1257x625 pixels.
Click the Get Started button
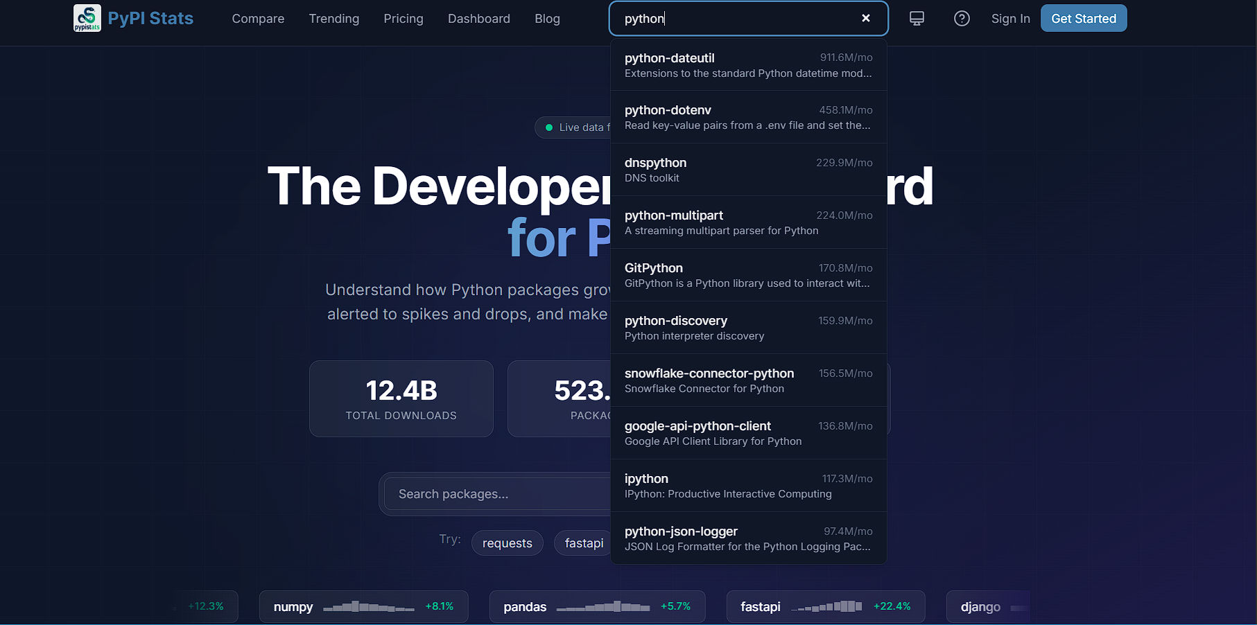click(1083, 18)
